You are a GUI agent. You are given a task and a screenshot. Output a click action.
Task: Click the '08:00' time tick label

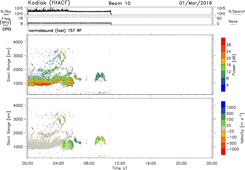(89, 164)
